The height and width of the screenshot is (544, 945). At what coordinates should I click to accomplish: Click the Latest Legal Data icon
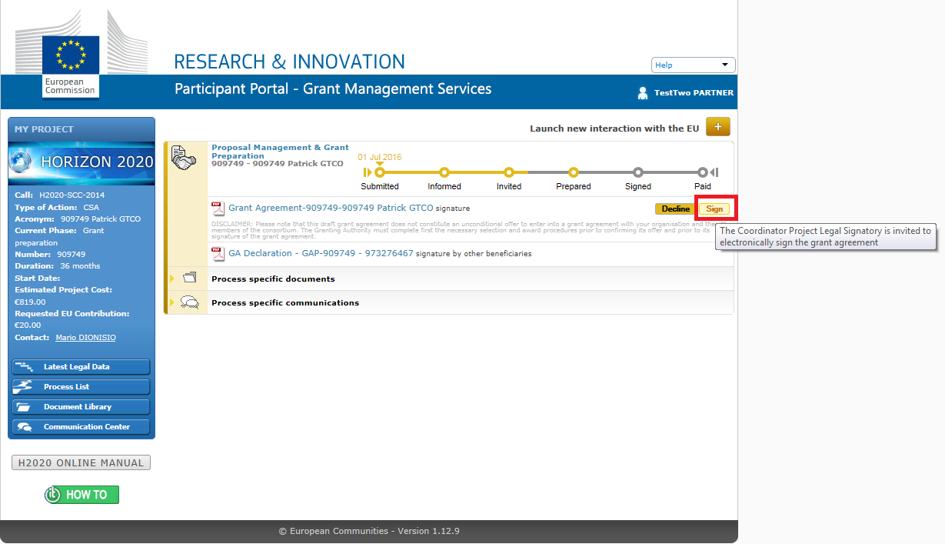[x=25, y=367]
